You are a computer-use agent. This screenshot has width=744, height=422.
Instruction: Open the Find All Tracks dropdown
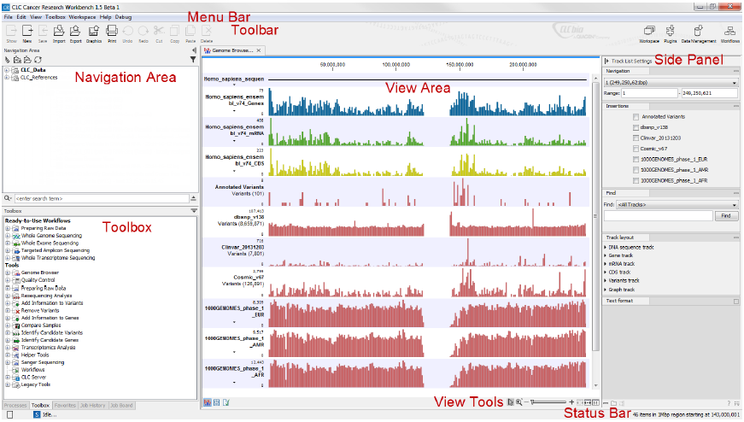(677, 204)
